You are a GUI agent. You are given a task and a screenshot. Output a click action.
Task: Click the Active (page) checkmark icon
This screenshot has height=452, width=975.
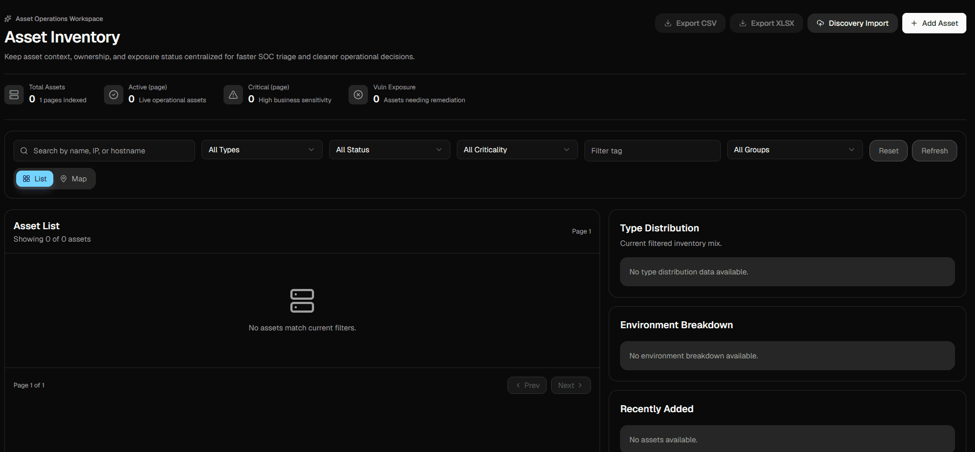tap(114, 95)
